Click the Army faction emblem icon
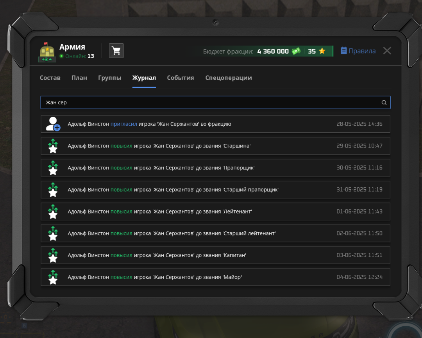Screen dimensions: 422x338 (47, 52)
